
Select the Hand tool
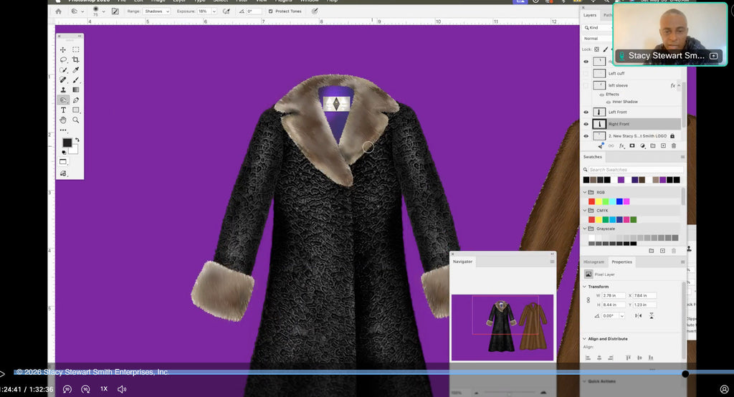click(x=63, y=120)
